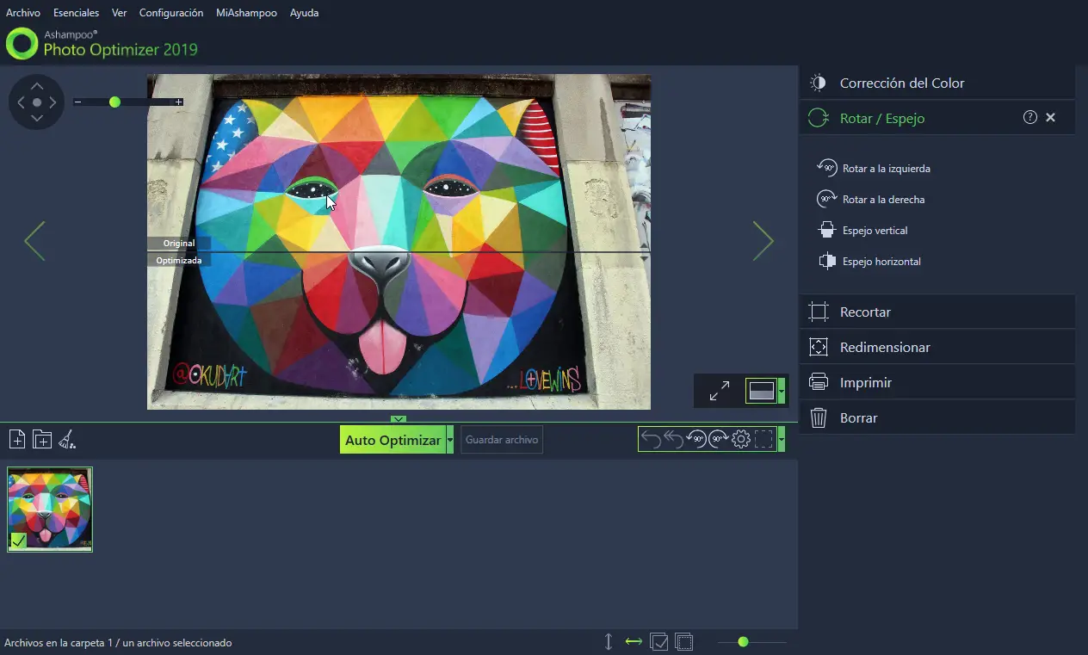The width and height of the screenshot is (1088, 655).
Task: Go to the previous image arrow
Action: click(34, 241)
